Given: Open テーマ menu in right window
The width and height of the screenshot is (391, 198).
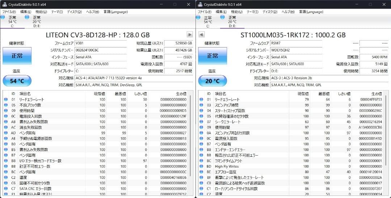Looking at the screenshot, I should pyautogui.click(x=252, y=12).
